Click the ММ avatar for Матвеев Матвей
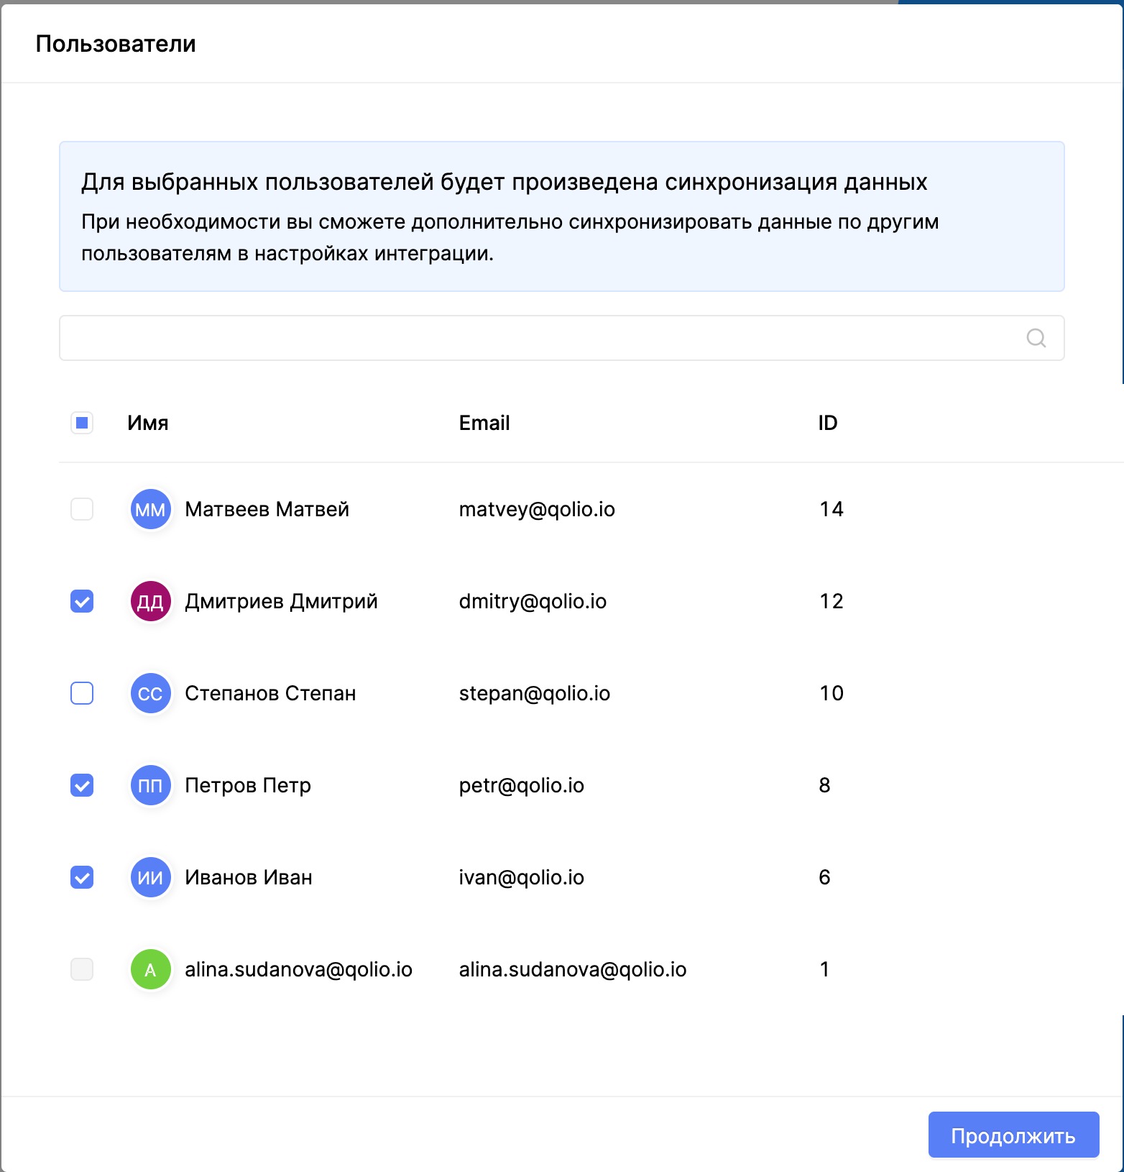 coord(150,509)
